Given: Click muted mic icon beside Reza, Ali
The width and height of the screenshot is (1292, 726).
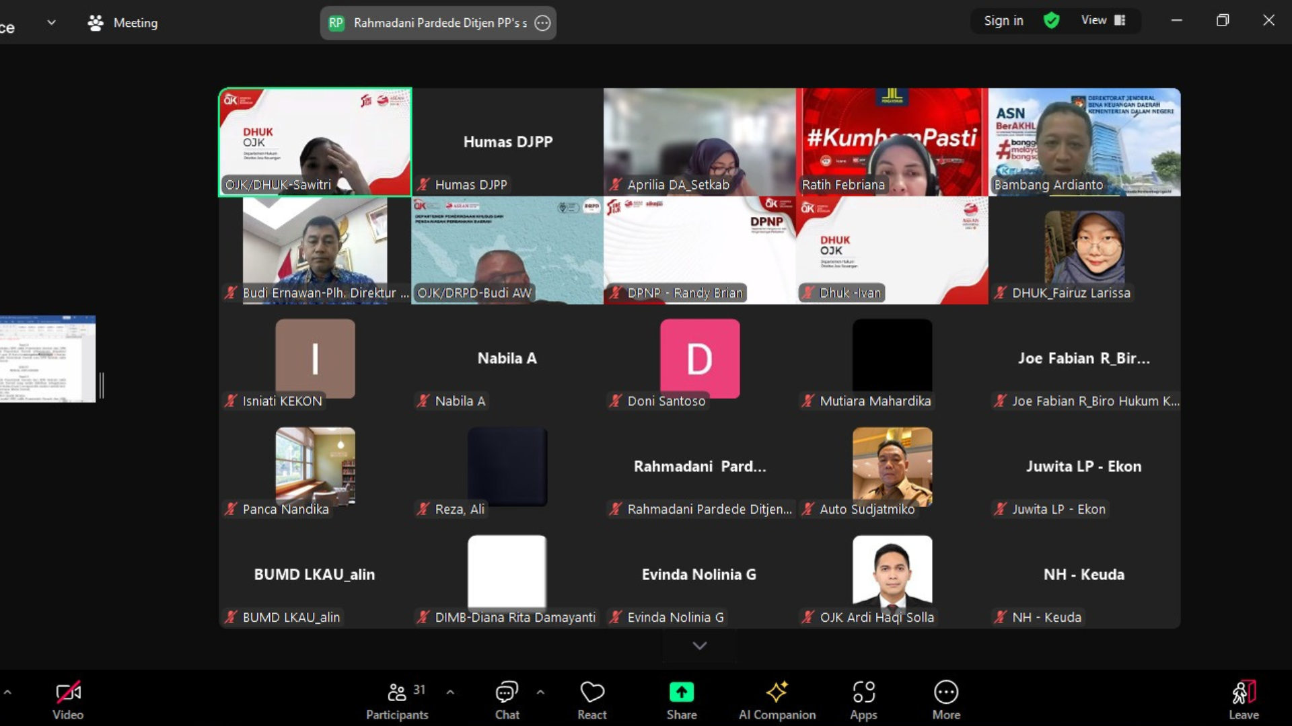Looking at the screenshot, I should (x=423, y=509).
